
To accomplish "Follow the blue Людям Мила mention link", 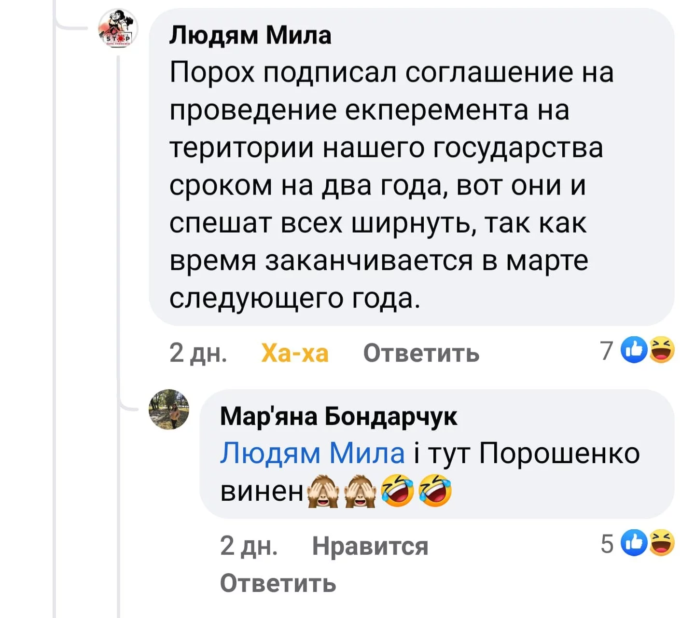I will (312, 453).
